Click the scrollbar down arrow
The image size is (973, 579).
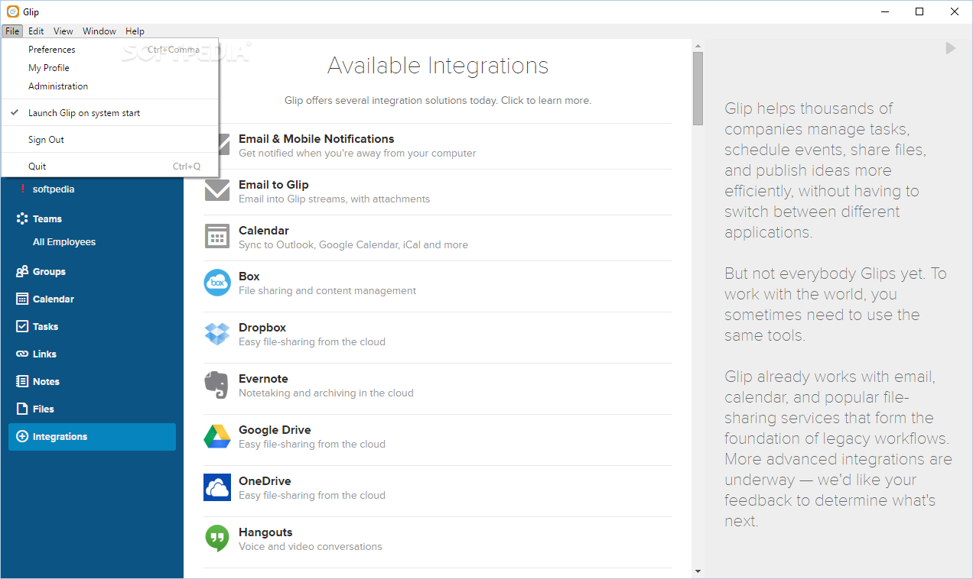click(x=698, y=571)
